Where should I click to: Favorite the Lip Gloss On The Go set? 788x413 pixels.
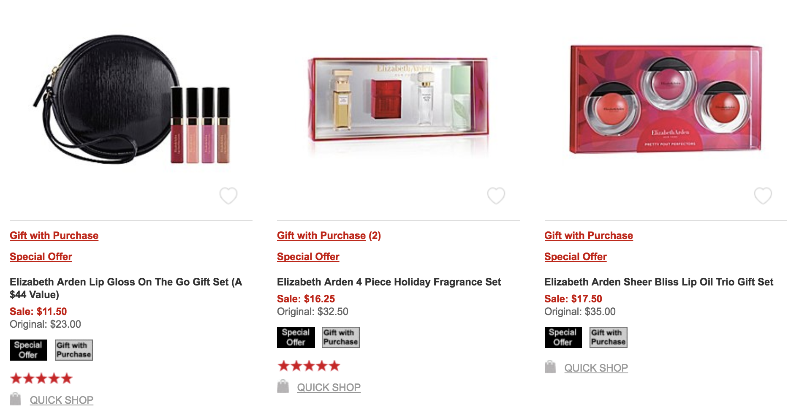[228, 196]
